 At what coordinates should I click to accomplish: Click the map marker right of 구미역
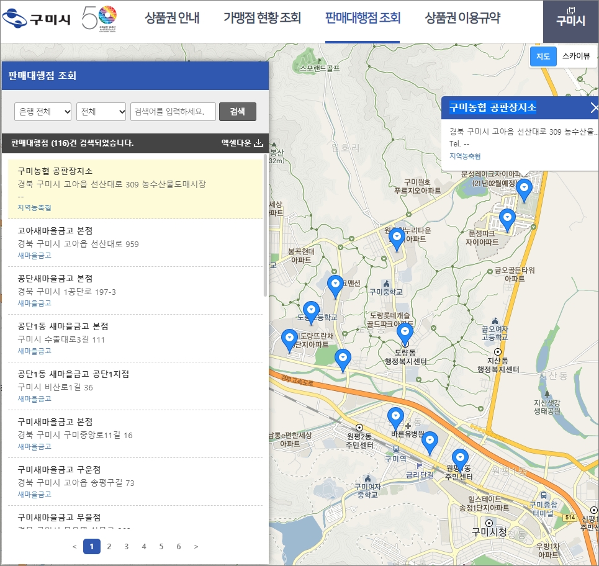point(430,443)
